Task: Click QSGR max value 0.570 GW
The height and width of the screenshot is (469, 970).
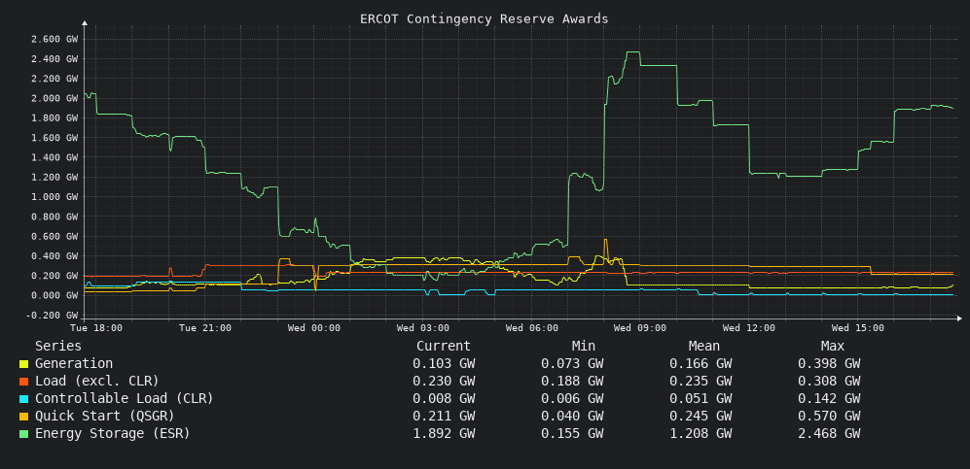Action: 829,416
